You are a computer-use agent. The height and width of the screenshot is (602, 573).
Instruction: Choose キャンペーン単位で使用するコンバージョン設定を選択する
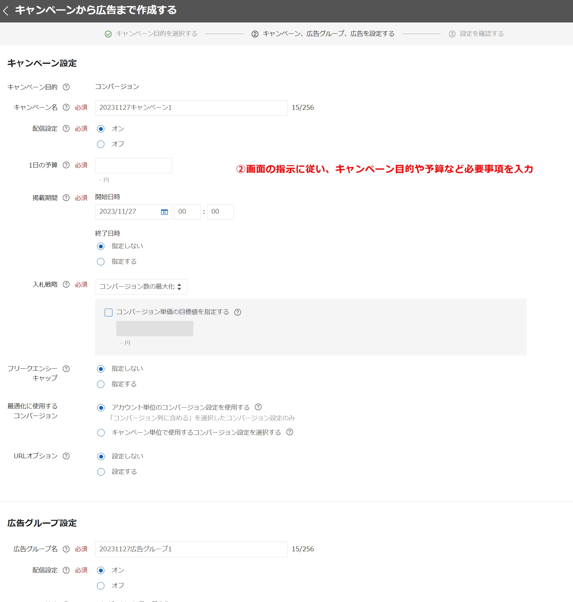coord(101,432)
